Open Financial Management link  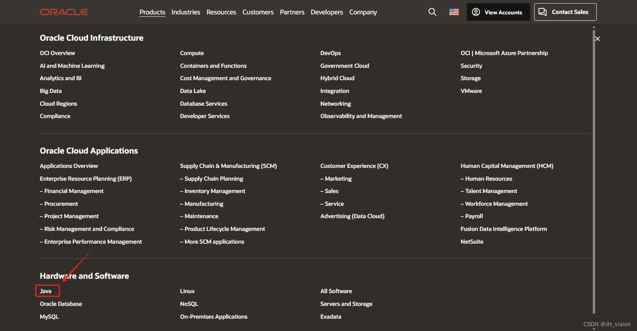point(72,191)
